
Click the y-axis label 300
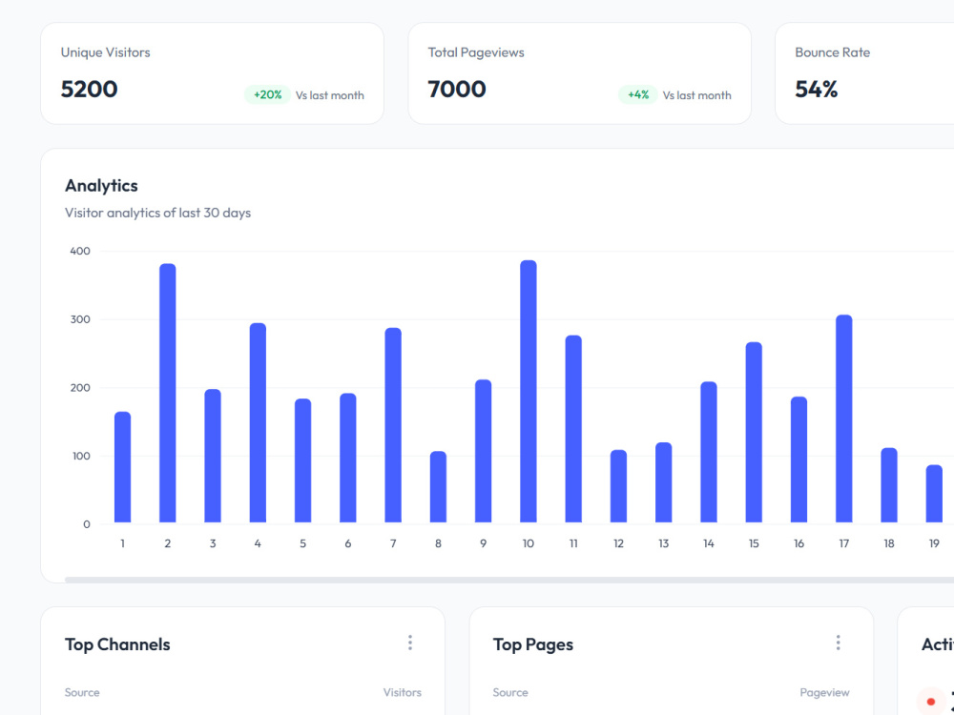tap(80, 319)
